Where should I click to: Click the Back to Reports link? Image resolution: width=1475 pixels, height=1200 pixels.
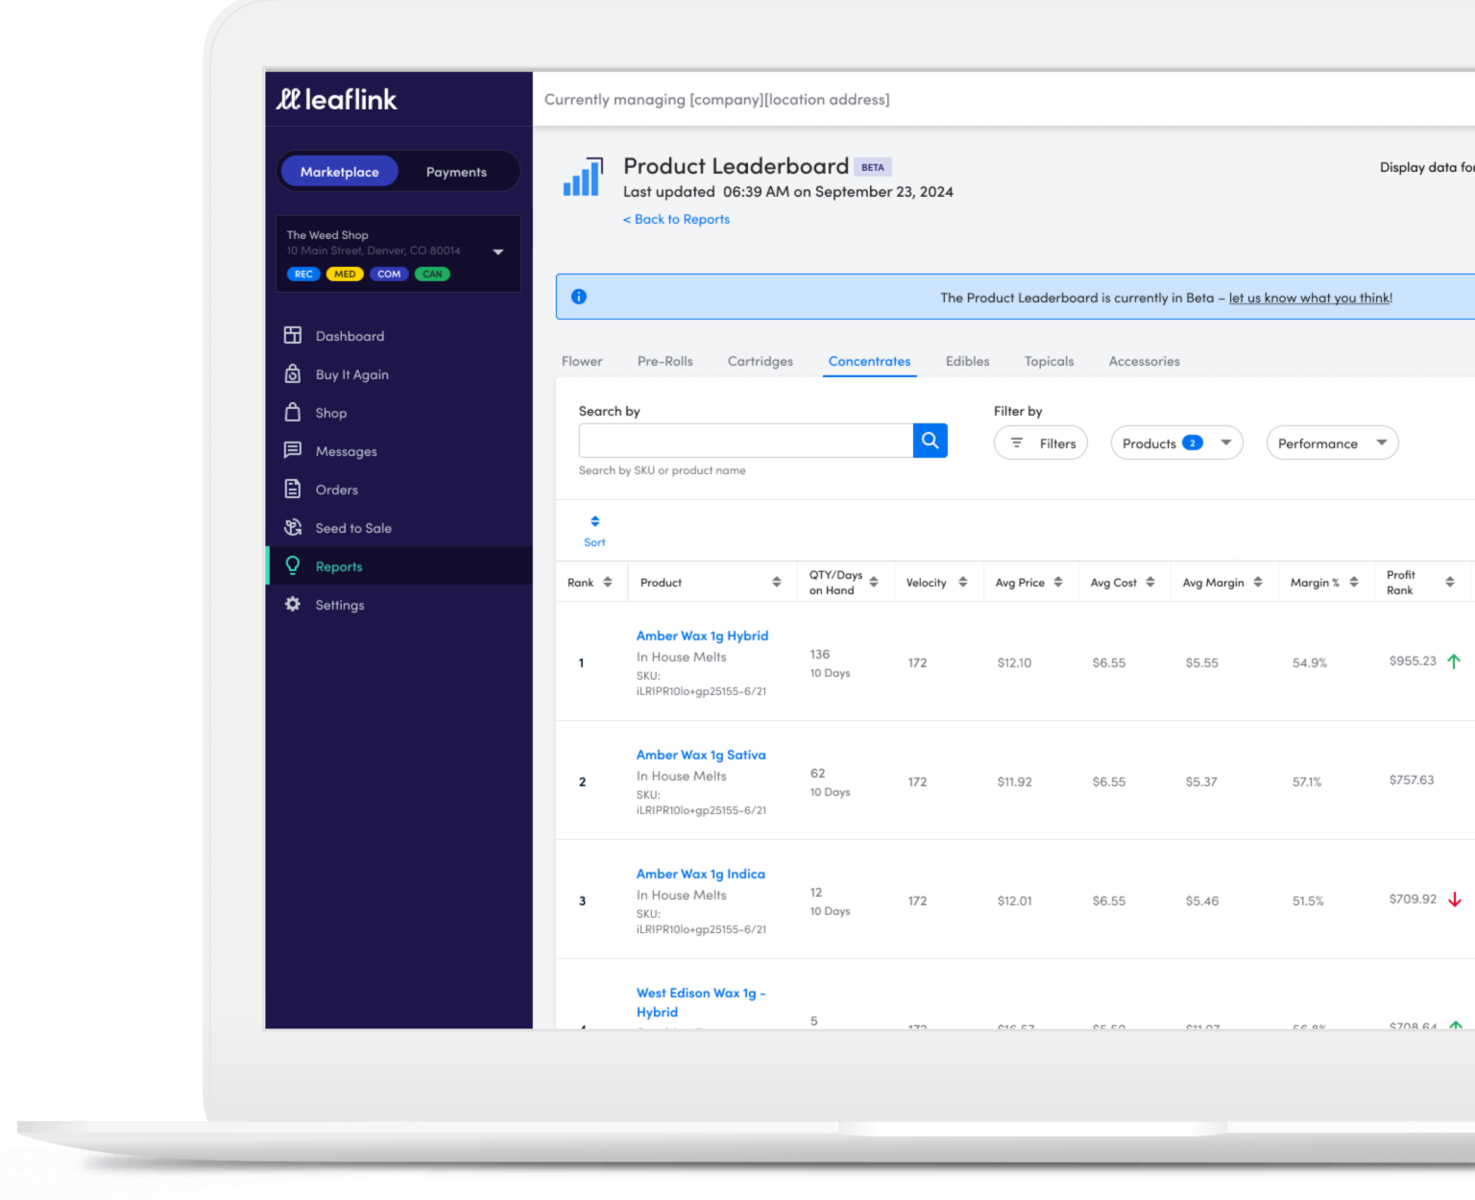pos(677,219)
